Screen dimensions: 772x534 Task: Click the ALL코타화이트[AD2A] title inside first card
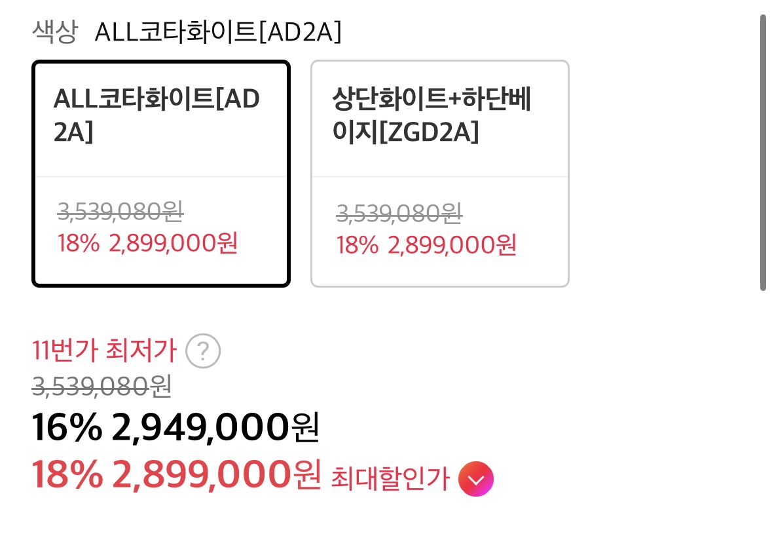click(157, 115)
